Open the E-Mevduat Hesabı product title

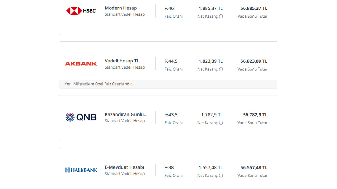(125, 167)
